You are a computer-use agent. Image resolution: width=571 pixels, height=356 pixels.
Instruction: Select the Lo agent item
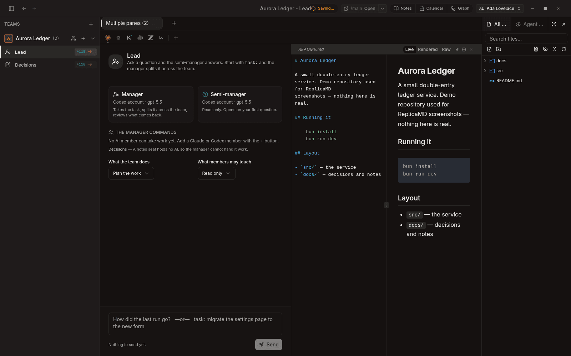(161, 38)
